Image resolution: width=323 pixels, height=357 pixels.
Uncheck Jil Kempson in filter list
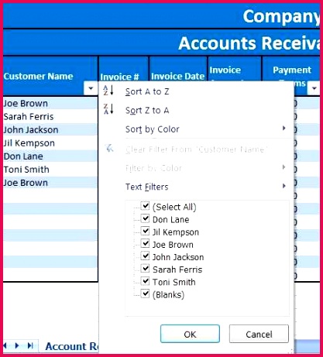[145, 231]
